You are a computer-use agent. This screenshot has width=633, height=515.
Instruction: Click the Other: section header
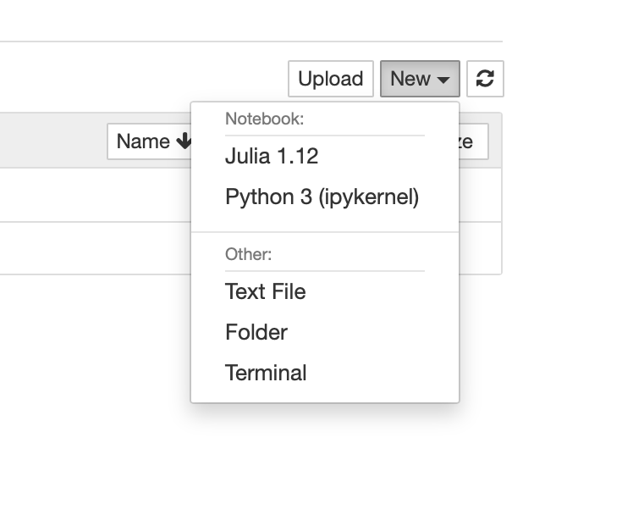[248, 253]
